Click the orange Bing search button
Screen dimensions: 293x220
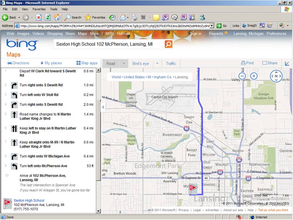point(168,44)
